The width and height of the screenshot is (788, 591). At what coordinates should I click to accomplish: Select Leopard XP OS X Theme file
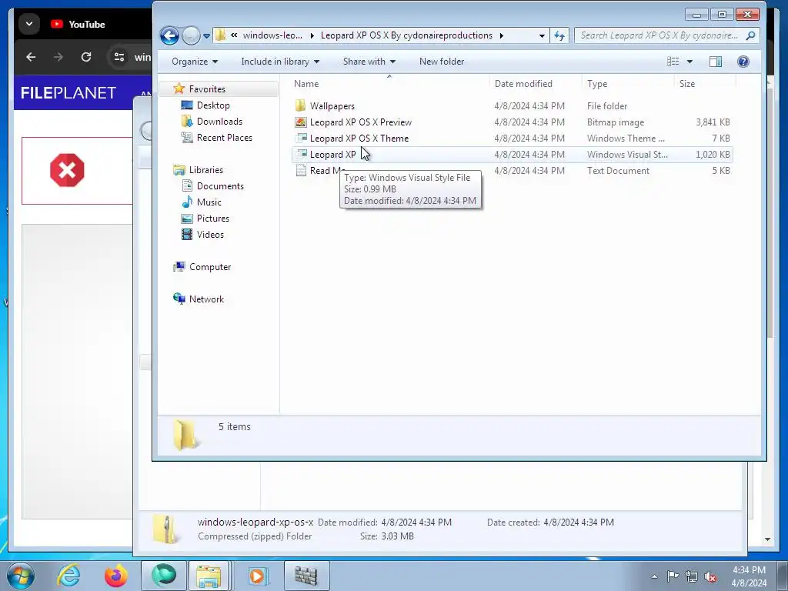click(359, 139)
